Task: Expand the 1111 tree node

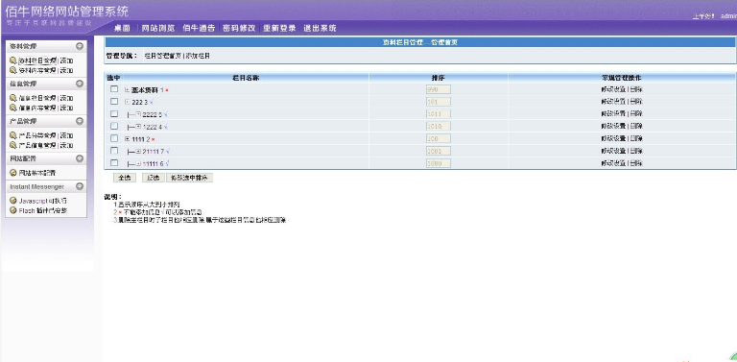Action: coord(128,138)
